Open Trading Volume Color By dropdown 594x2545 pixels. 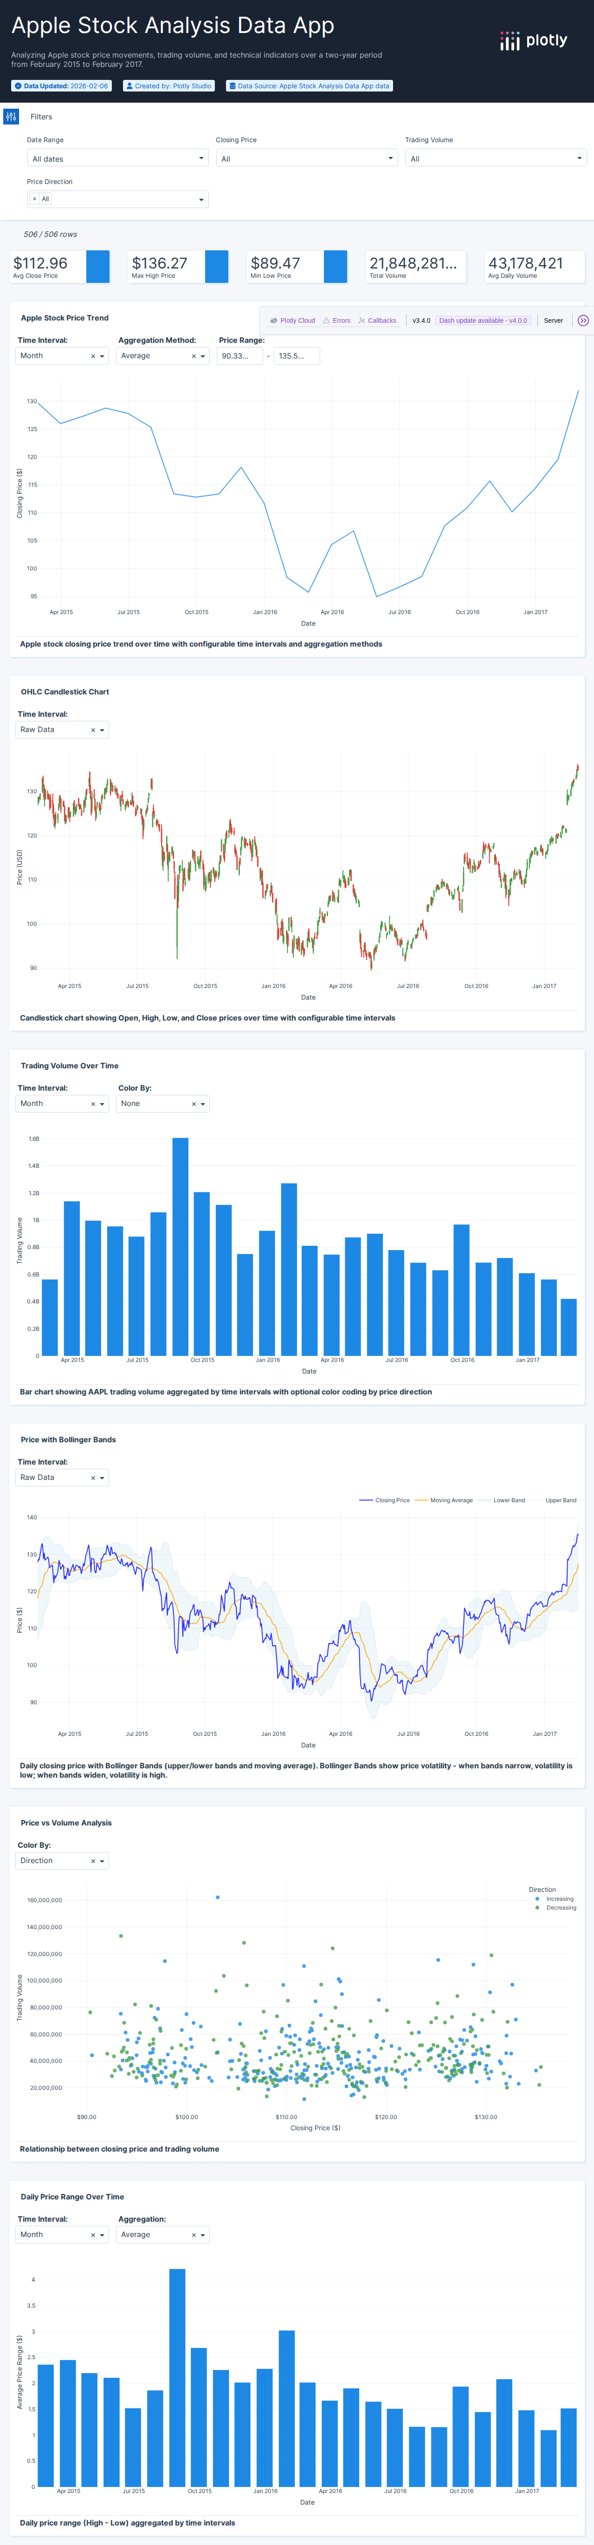(163, 1105)
